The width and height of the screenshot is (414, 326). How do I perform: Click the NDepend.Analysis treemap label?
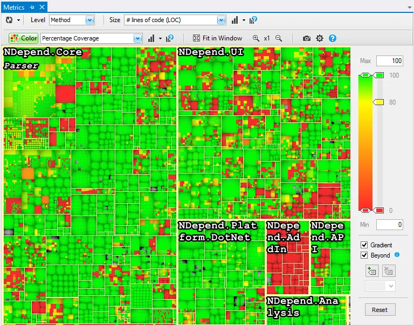302,307
